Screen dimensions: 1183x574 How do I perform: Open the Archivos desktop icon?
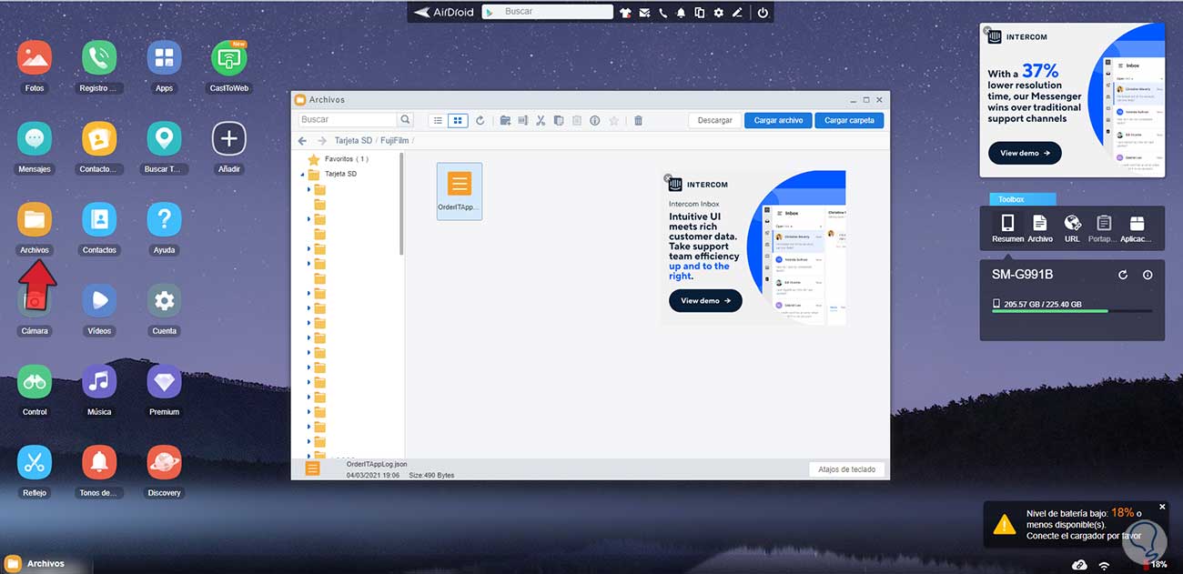(35, 219)
